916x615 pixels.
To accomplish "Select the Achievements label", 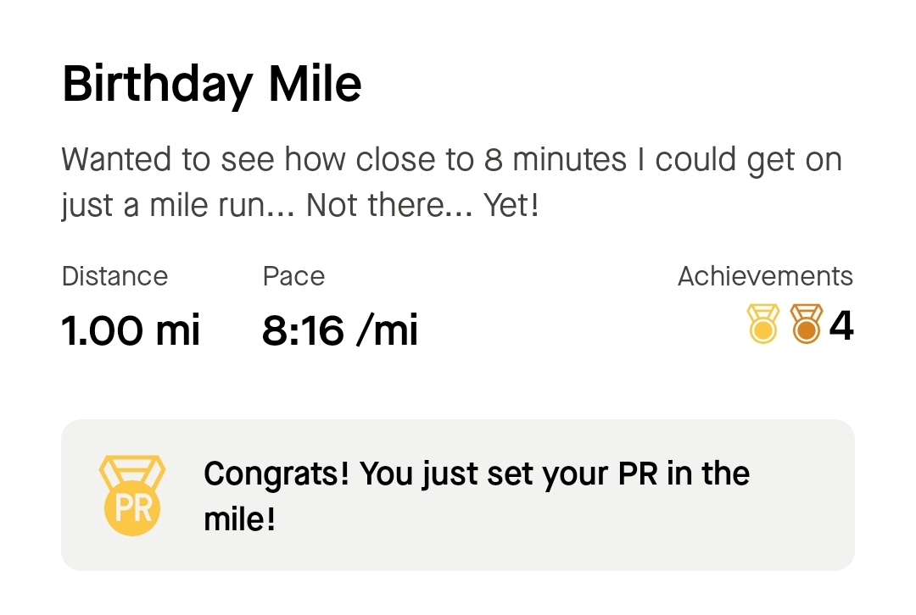I will [765, 276].
